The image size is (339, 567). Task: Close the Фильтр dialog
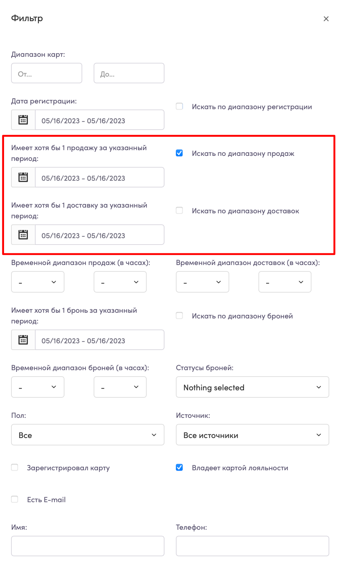tap(326, 19)
